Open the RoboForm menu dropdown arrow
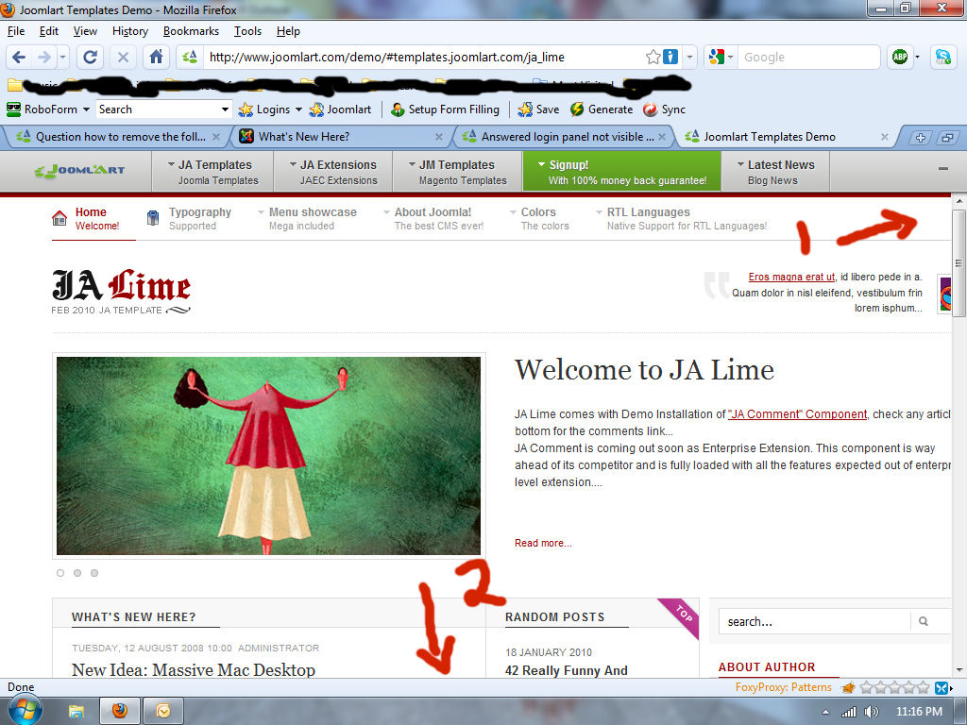967x725 pixels. pyautogui.click(x=86, y=110)
